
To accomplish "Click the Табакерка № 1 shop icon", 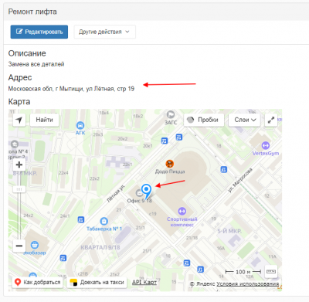I will pyautogui.click(x=104, y=221).
